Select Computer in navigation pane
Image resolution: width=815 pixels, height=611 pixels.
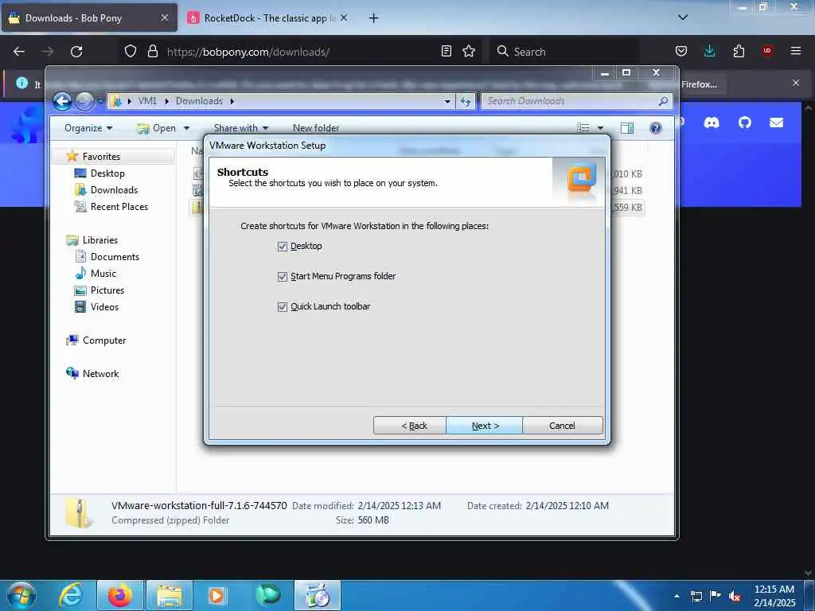[104, 341]
